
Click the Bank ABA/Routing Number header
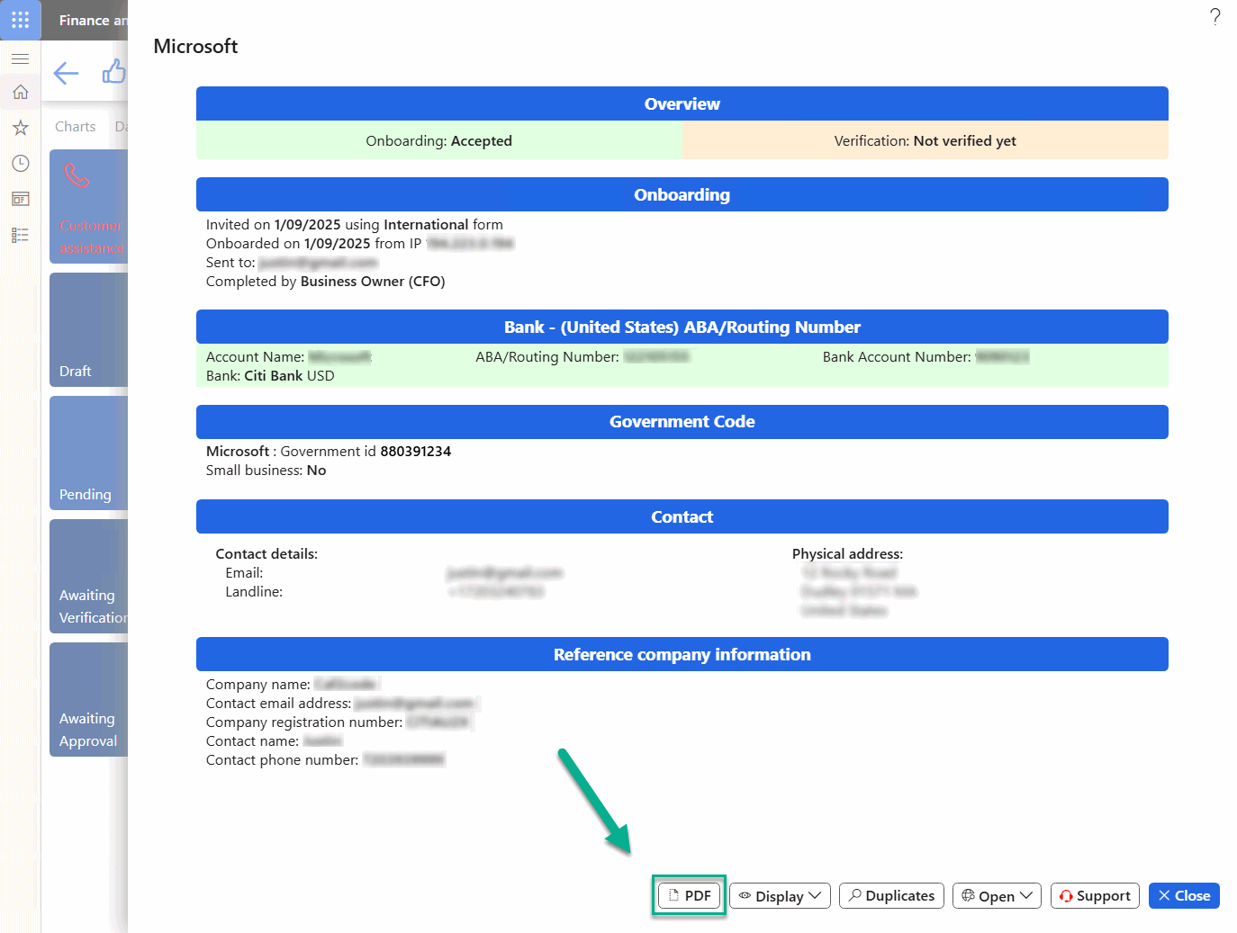coord(682,327)
